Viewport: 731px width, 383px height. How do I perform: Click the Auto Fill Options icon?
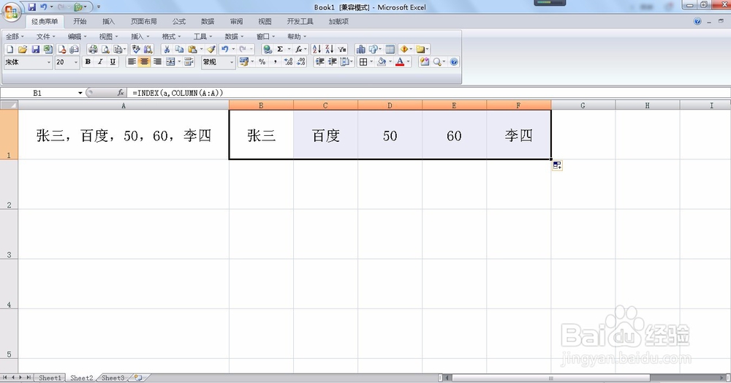[557, 165]
